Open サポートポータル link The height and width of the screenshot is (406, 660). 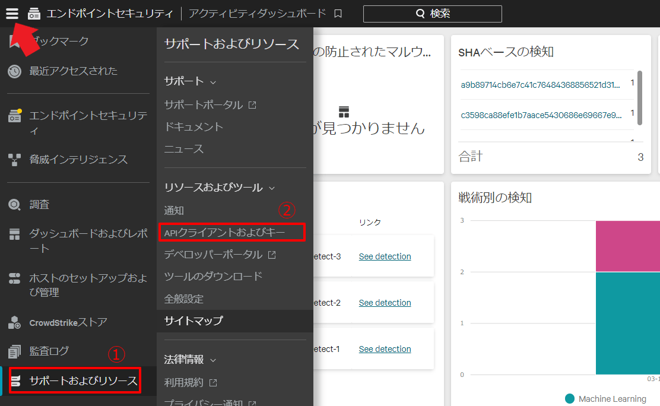(204, 105)
